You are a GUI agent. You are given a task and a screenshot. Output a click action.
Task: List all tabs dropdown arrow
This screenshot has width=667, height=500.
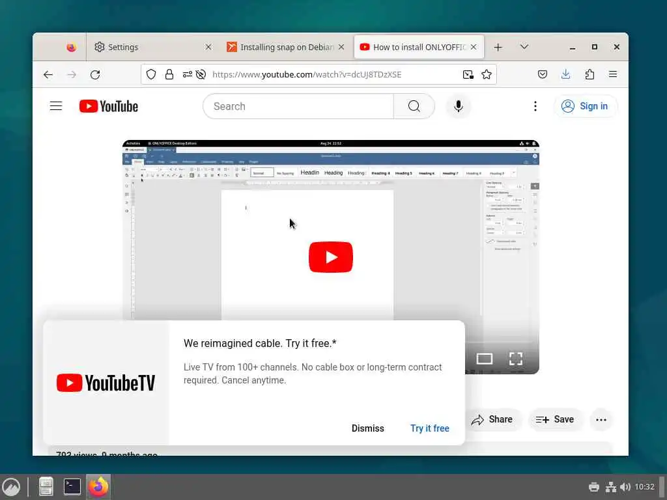524,47
